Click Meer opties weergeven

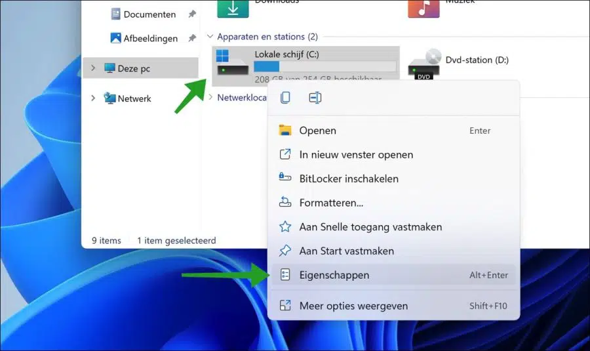point(393,306)
